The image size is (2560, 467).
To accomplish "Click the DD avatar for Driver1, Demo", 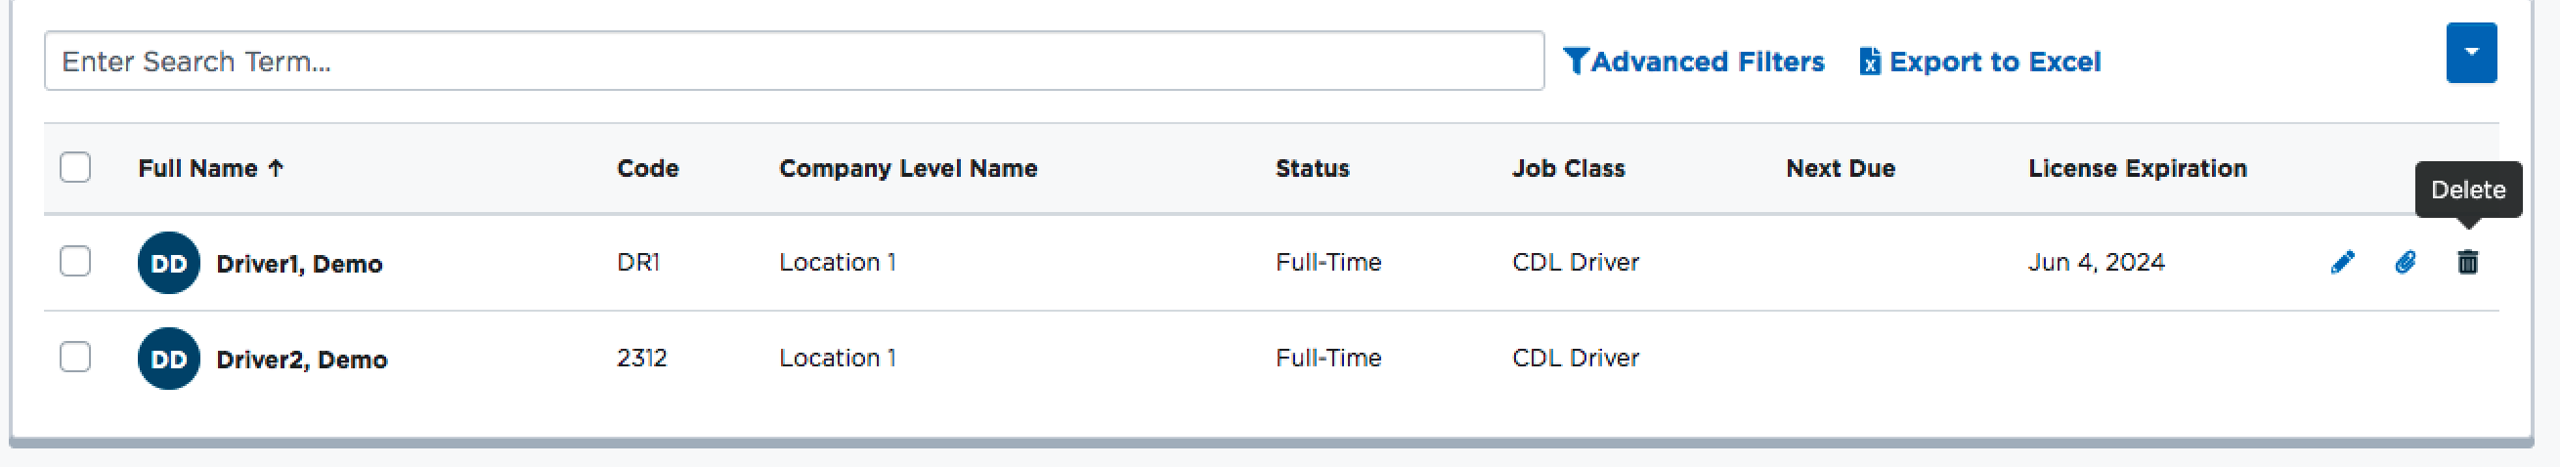I will pos(169,264).
